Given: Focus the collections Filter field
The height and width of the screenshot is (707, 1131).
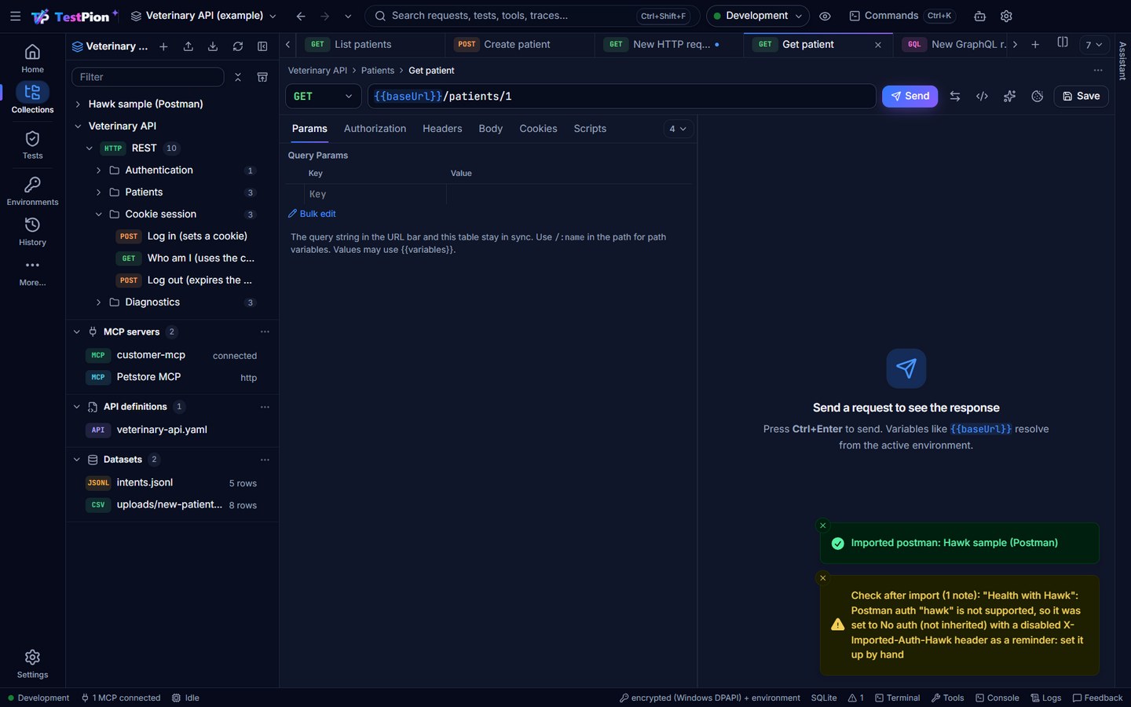Looking at the screenshot, I should pyautogui.click(x=148, y=77).
